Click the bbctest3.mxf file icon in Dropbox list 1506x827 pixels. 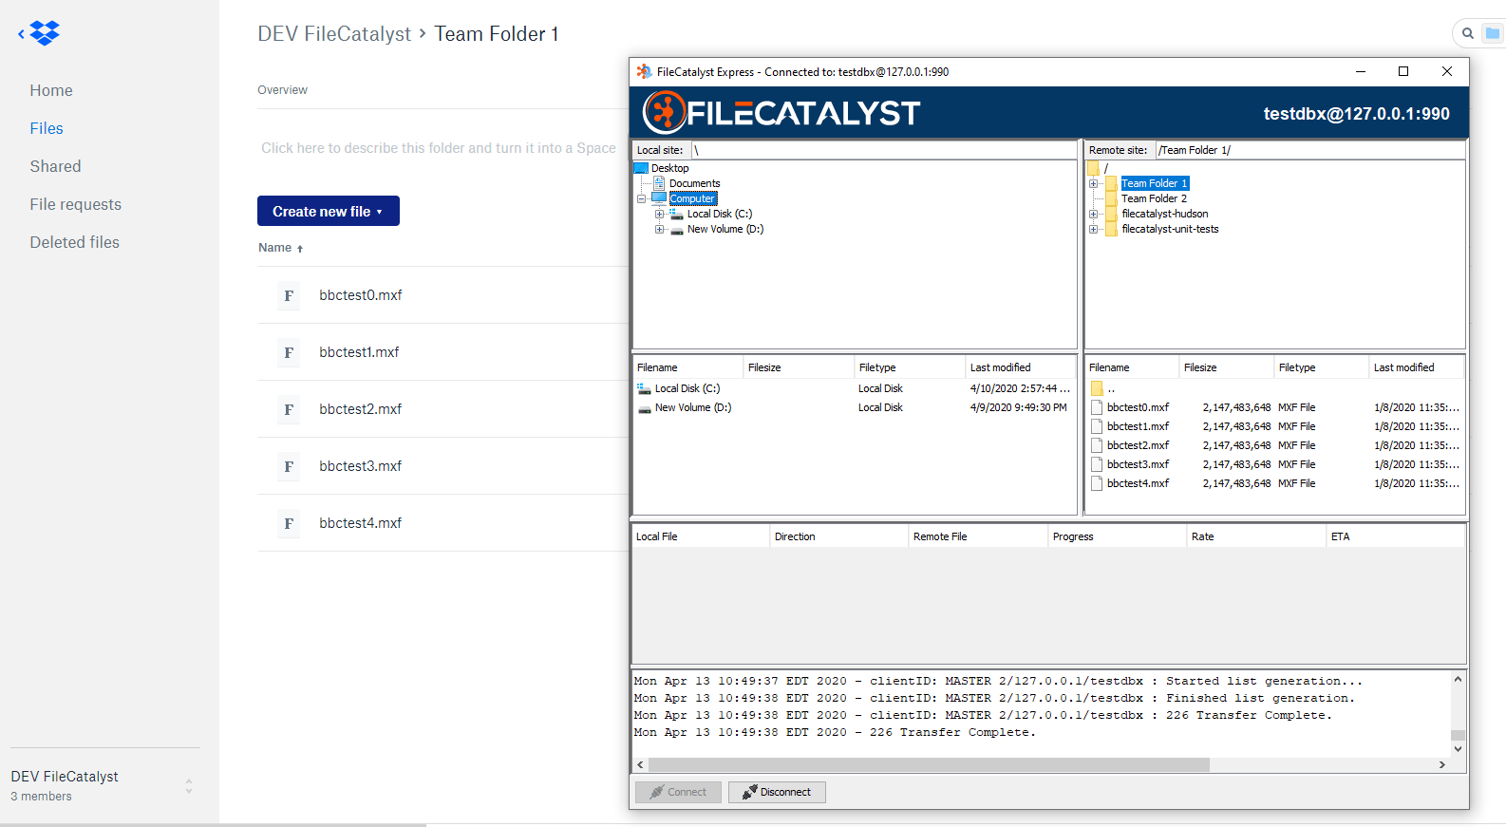pos(289,466)
